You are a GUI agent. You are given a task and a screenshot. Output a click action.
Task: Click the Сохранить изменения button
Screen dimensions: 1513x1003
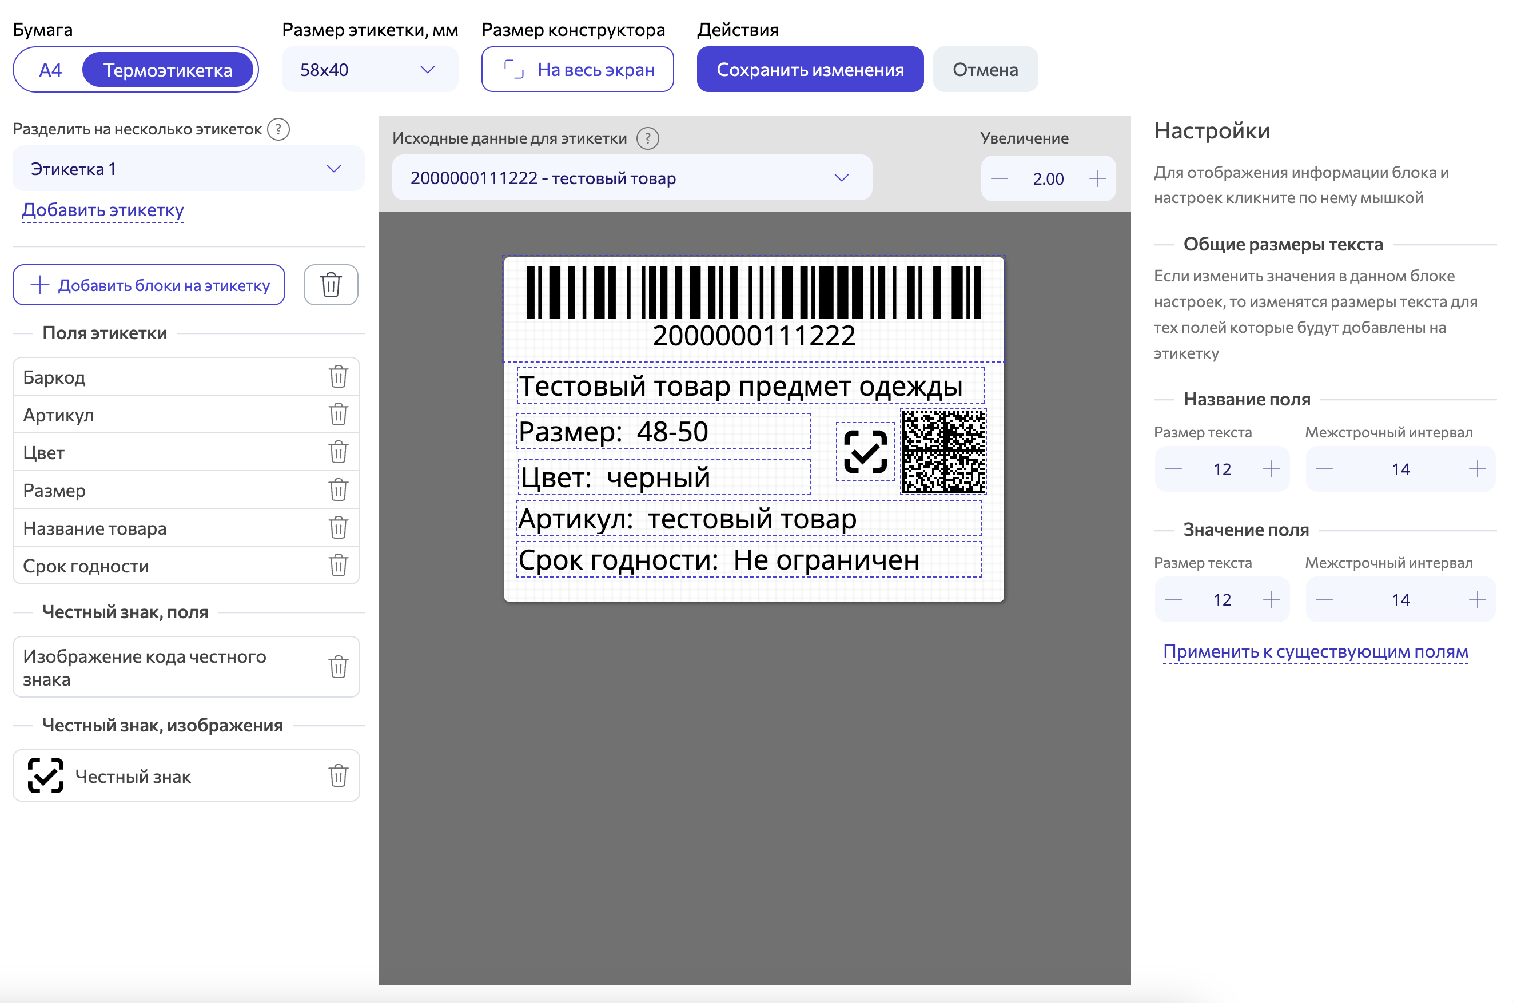810,69
